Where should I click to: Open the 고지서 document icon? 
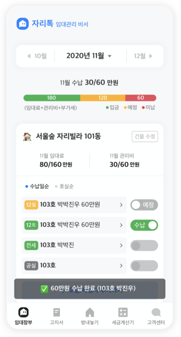(57, 312)
